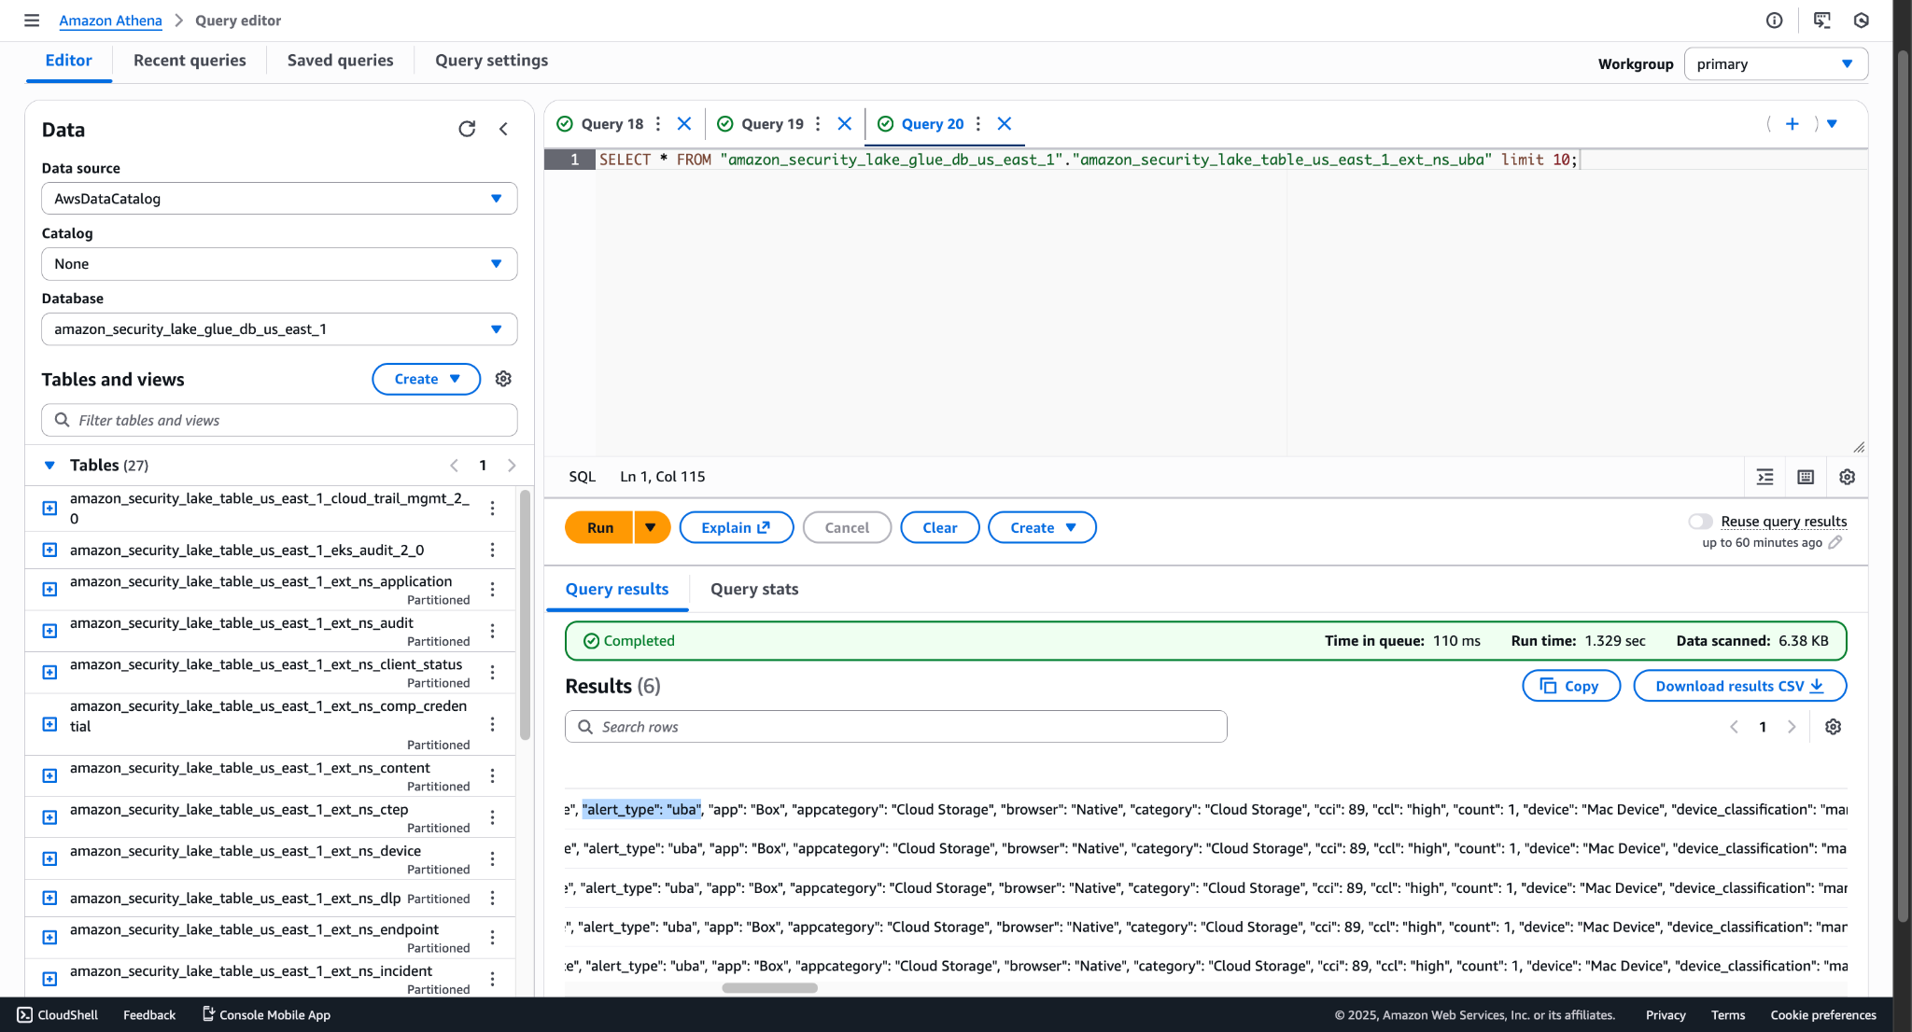Expand ext_ns_ctep table columns
The image size is (1912, 1032).
point(50,817)
